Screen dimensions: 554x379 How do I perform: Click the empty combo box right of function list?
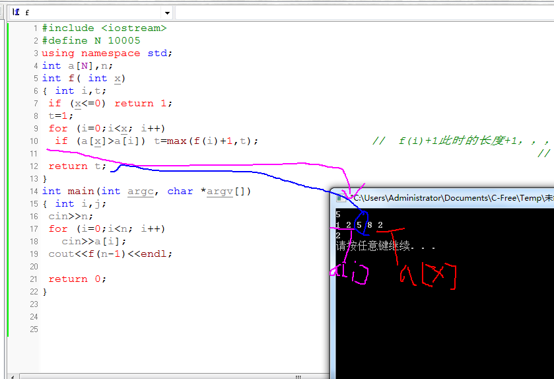[364, 13]
